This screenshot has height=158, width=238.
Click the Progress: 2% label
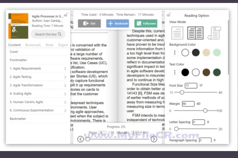click(x=116, y=127)
